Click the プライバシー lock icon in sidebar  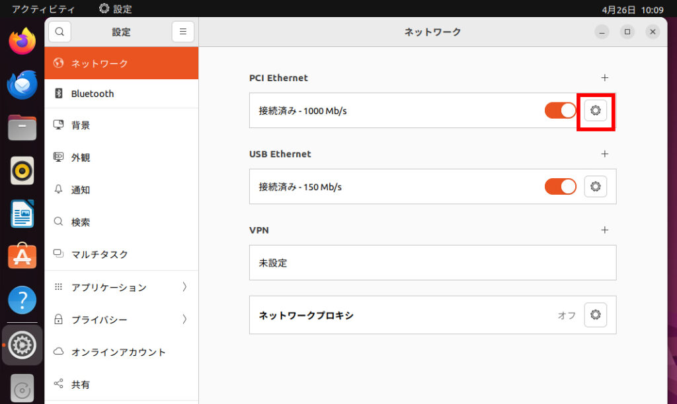pos(58,319)
